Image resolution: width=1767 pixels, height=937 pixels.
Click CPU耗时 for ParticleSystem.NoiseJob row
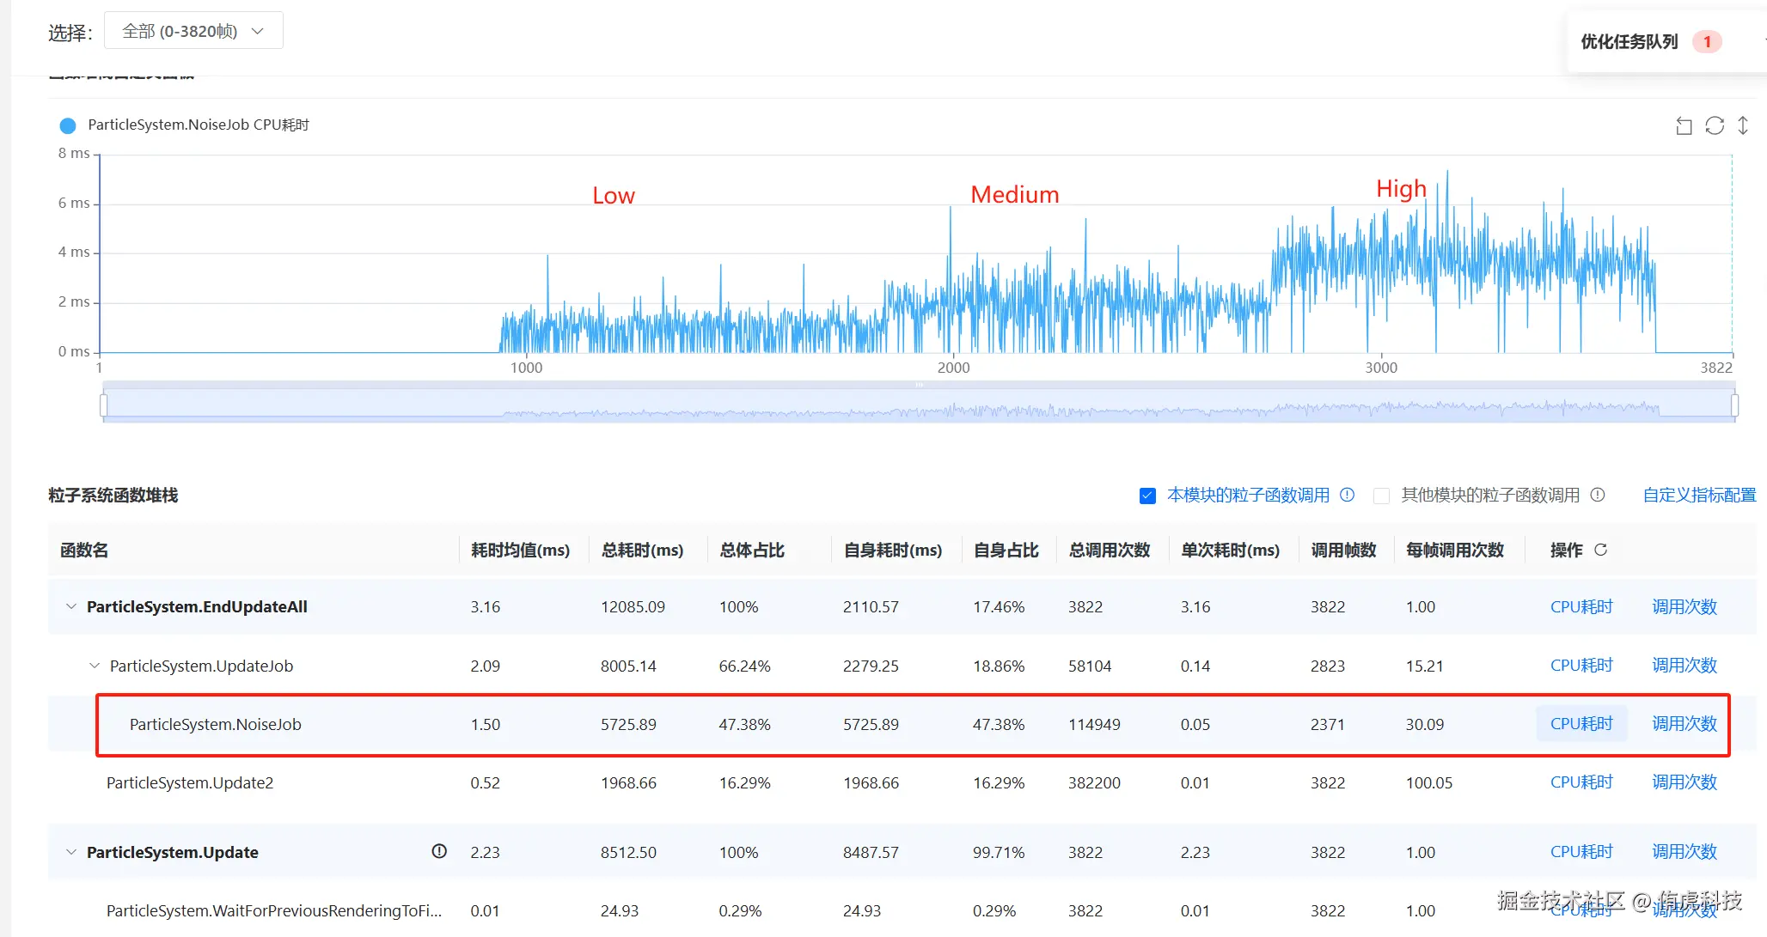[1581, 723]
